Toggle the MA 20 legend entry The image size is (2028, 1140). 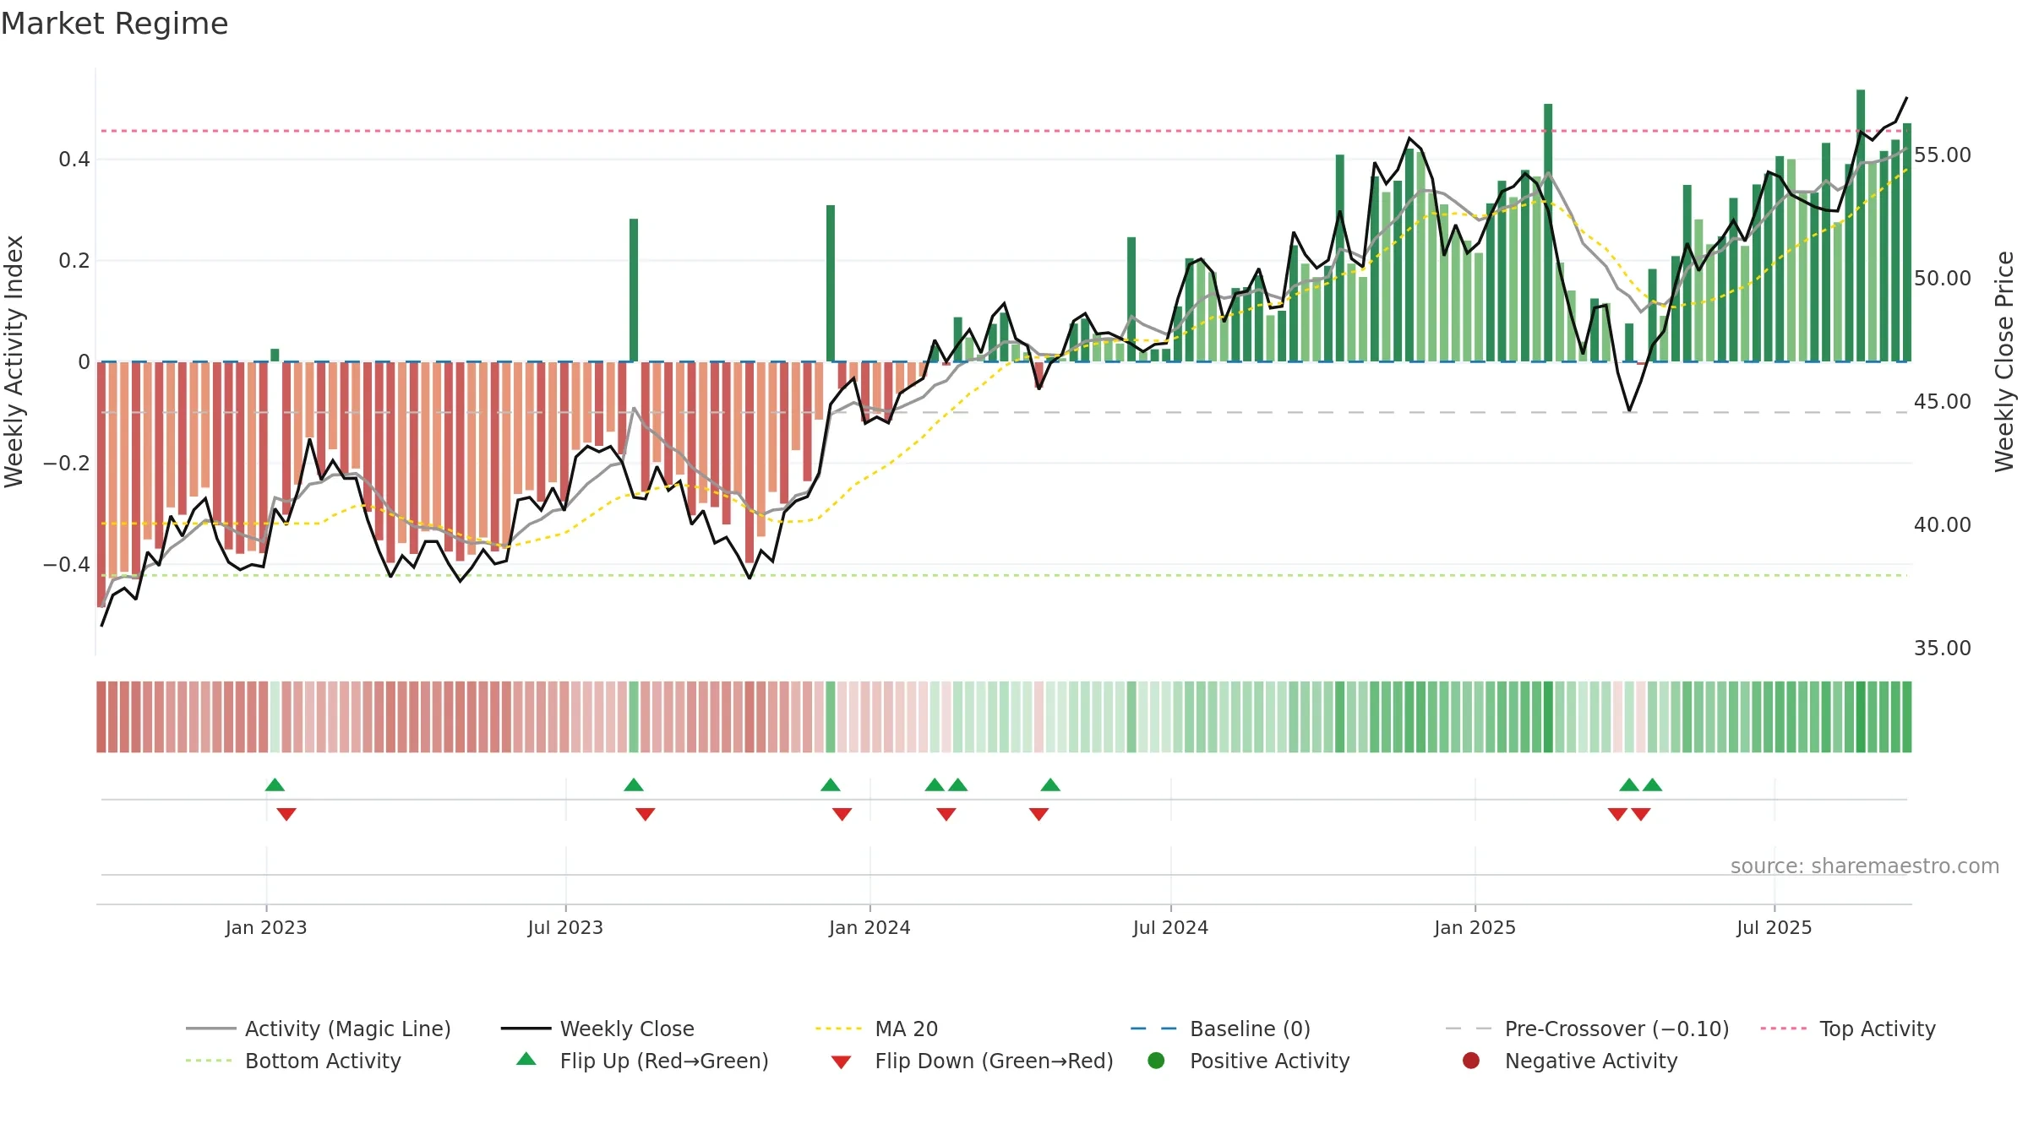click(x=876, y=1029)
